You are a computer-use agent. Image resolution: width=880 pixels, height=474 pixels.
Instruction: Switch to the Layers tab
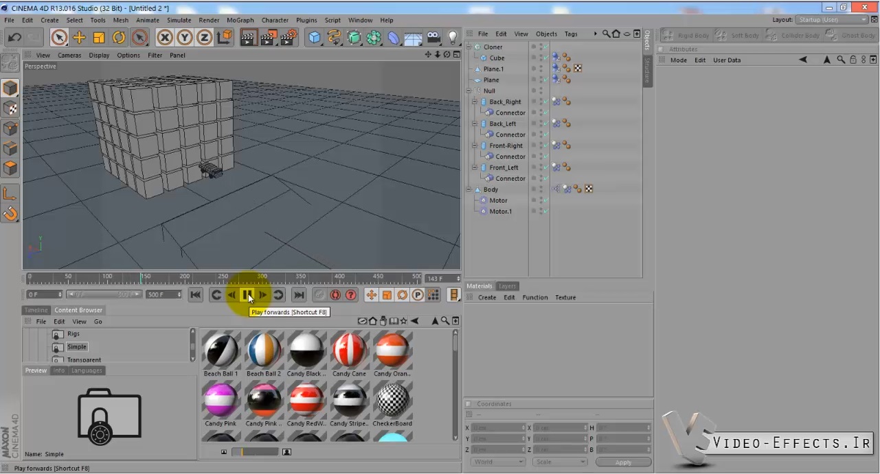(507, 286)
